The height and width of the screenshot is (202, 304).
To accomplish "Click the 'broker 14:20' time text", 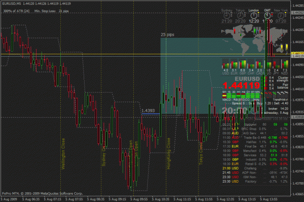I will coord(278,109).
